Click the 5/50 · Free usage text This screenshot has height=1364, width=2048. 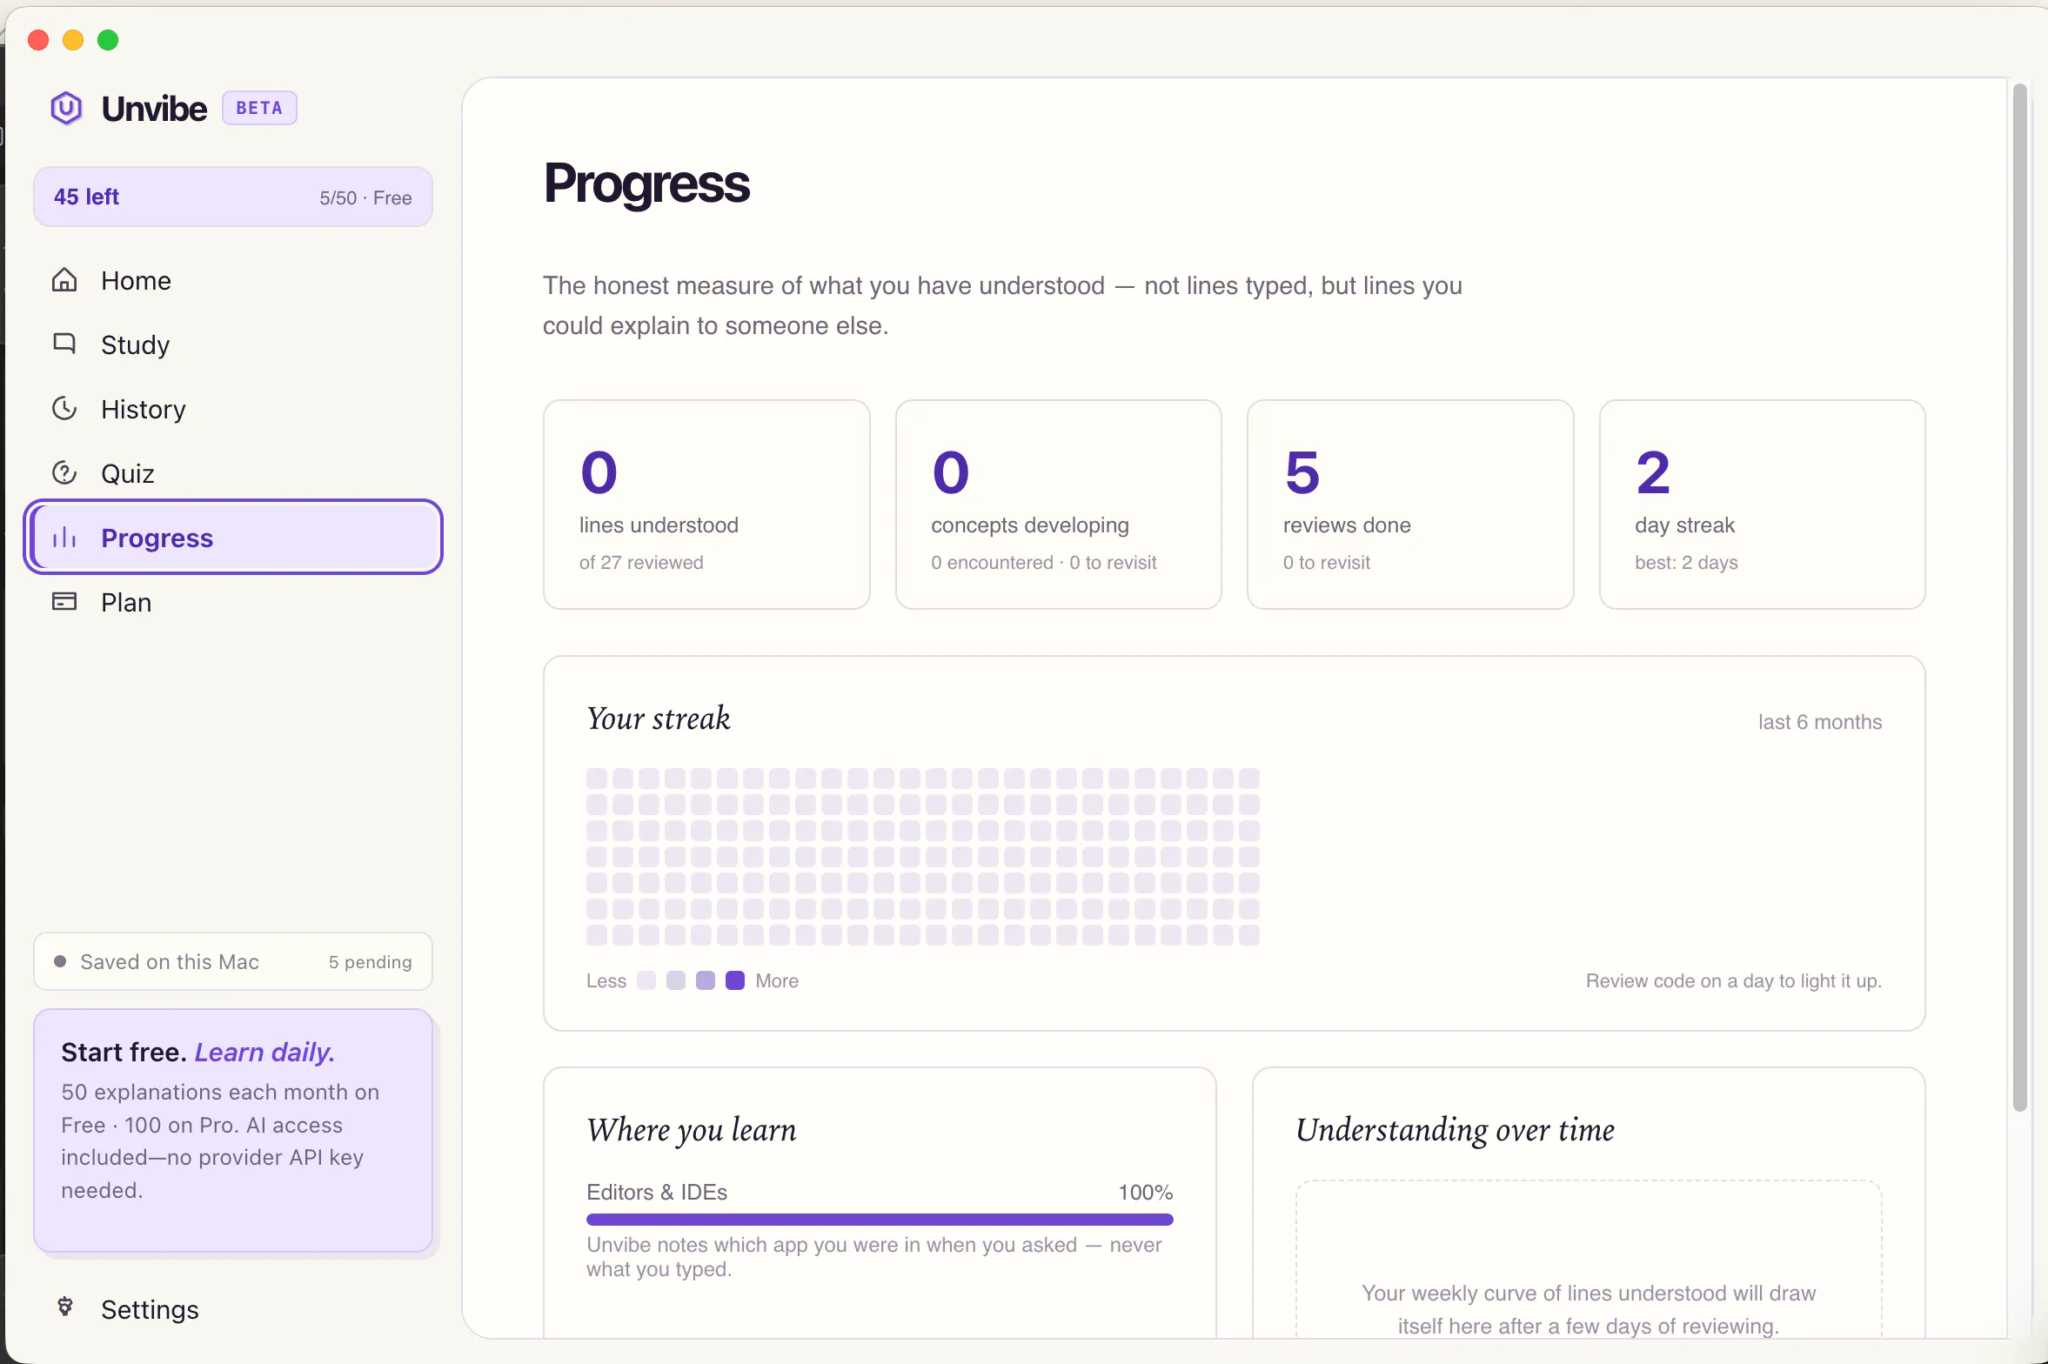tap(365, 197)
